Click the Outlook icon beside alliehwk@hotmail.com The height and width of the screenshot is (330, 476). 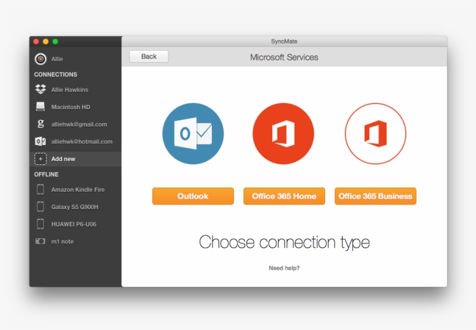41,141
